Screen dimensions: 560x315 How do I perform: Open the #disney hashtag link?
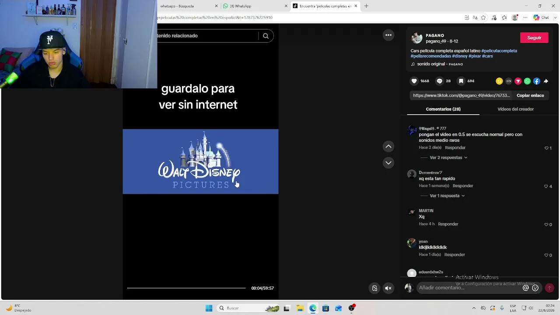tap(460, 56)
